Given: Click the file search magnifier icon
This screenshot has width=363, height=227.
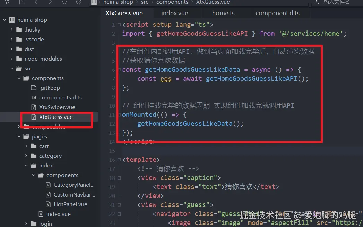Looking at the screenshot, I should coord(316,2).
